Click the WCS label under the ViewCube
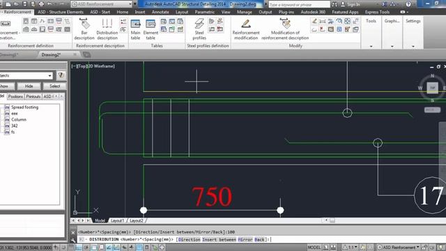Viewport: 446px width, 251px height. tap(432, 109)
